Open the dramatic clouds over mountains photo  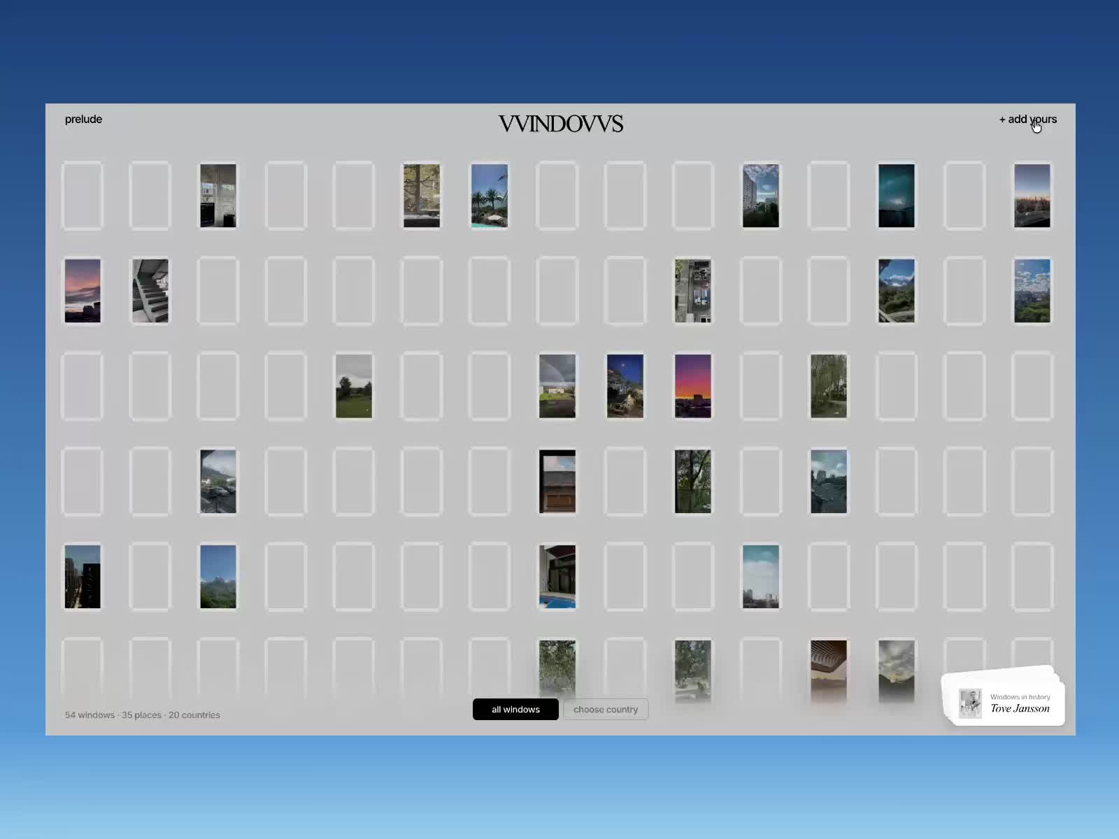tap(897, 671)
